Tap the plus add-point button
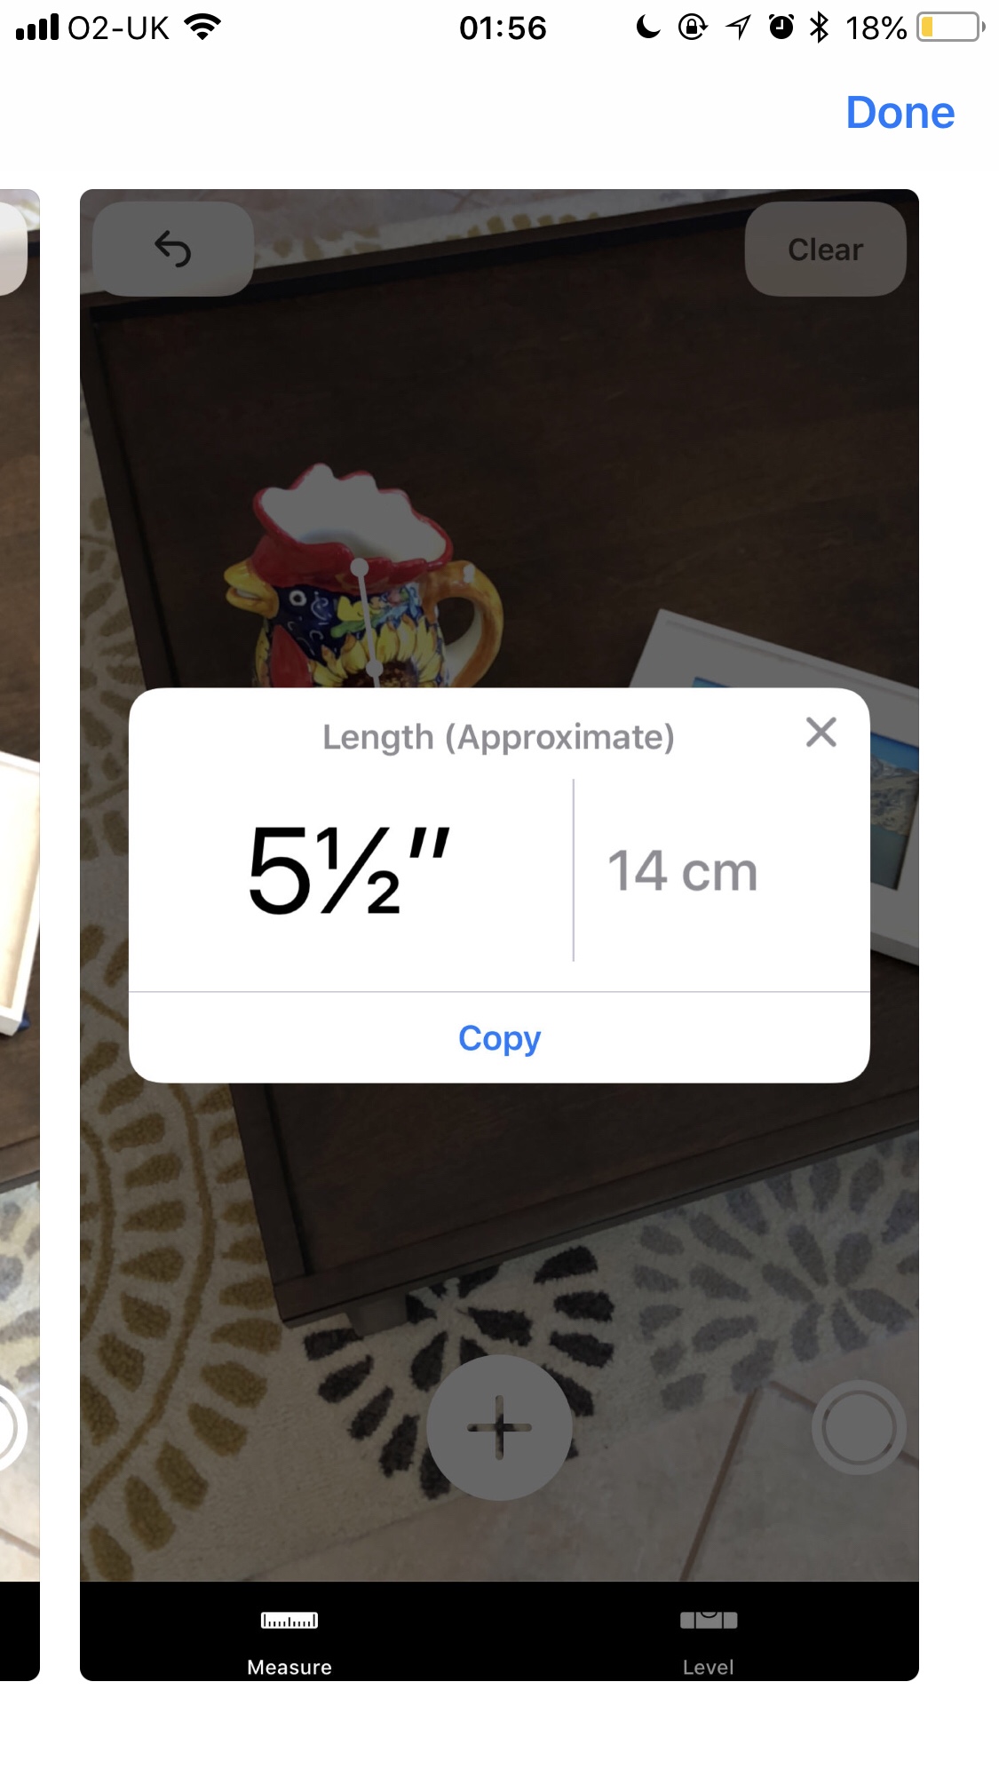Viewport: 999px width, 1777px height. 500,1427
